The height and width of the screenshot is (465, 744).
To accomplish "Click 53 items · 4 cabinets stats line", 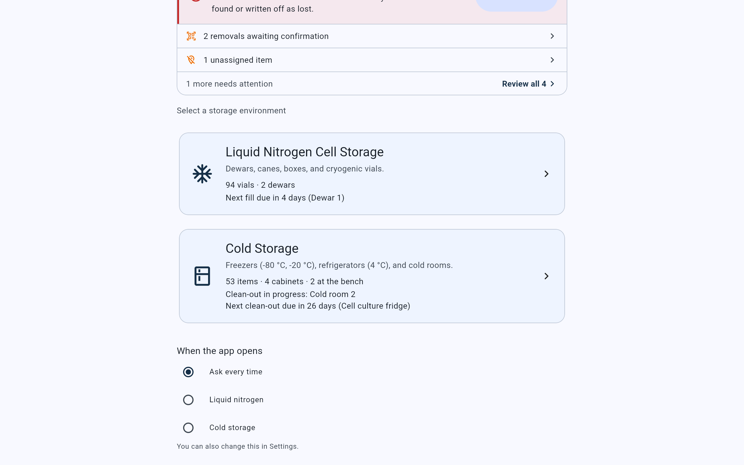I will (294, 281).
